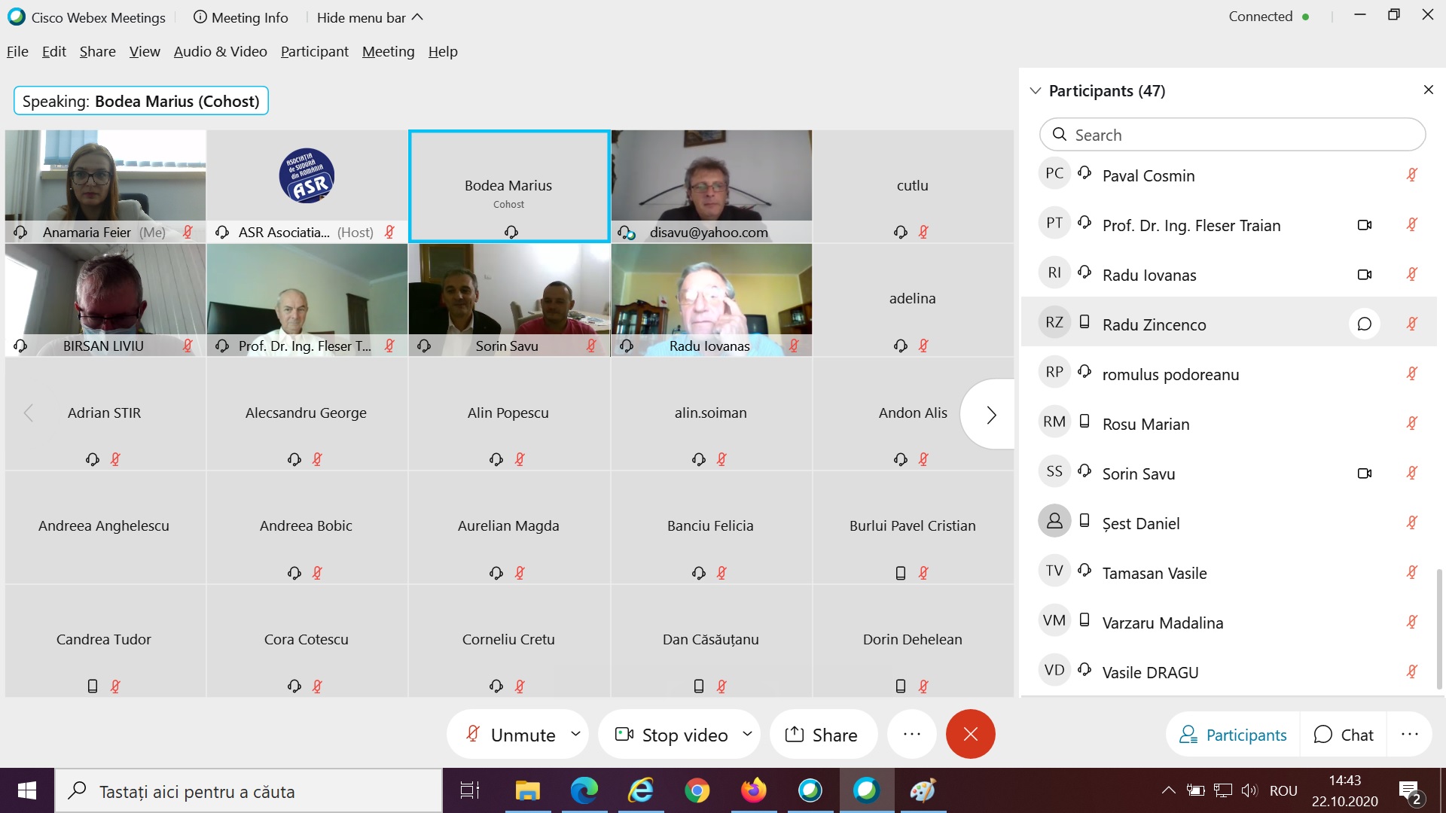Open the Audio & Video menu
The width and height of the screenshot is (1446, 813).
pyautogui.click(x=220, y=51)
